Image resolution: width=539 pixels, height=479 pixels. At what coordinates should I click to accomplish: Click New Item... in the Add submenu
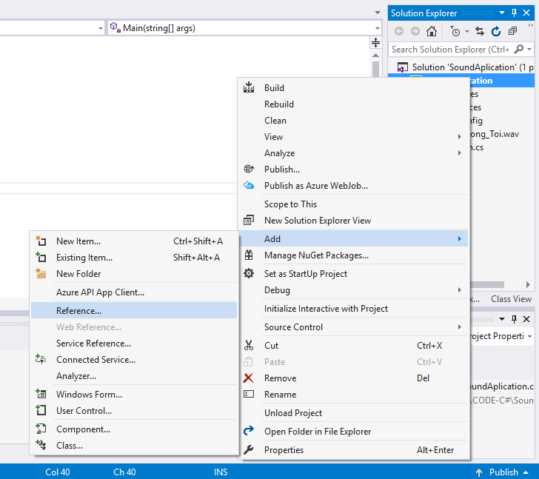tap(78, 241)
